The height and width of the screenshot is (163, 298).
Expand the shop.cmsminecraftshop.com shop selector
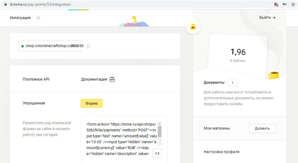coord(50,46)
